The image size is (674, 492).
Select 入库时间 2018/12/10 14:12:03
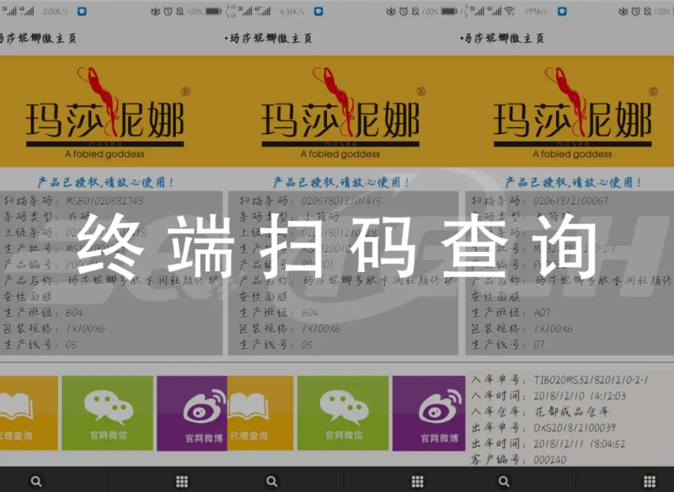tap(548, 396)
